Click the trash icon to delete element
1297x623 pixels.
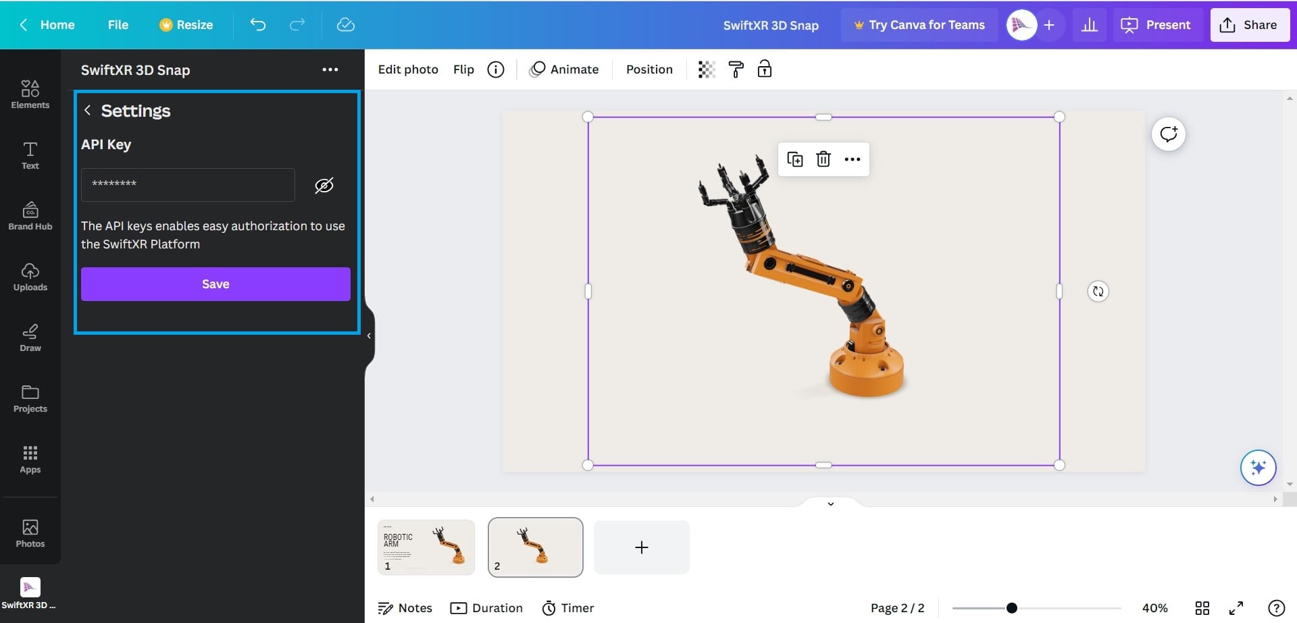(x=823, y=159)
